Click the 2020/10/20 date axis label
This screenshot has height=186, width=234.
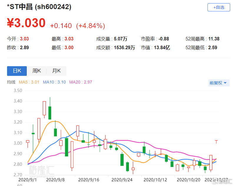tap(188, 180)
